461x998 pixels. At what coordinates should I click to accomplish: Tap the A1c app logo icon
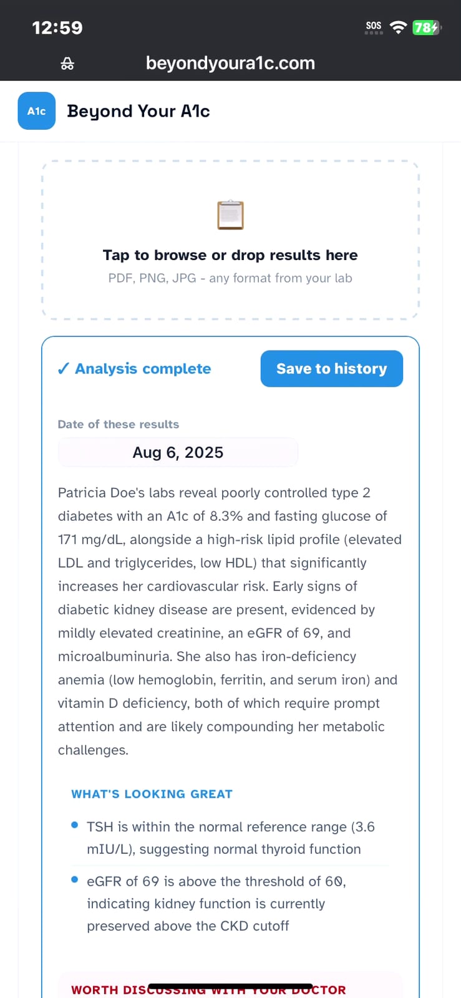(36, 111)
